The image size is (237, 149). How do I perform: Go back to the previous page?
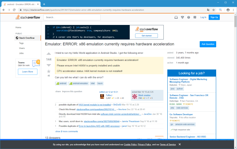click(x=4, y=10)
